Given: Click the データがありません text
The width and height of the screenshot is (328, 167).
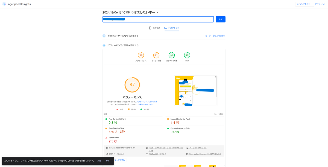Looking at the screenshot, I should pos(217,36).
